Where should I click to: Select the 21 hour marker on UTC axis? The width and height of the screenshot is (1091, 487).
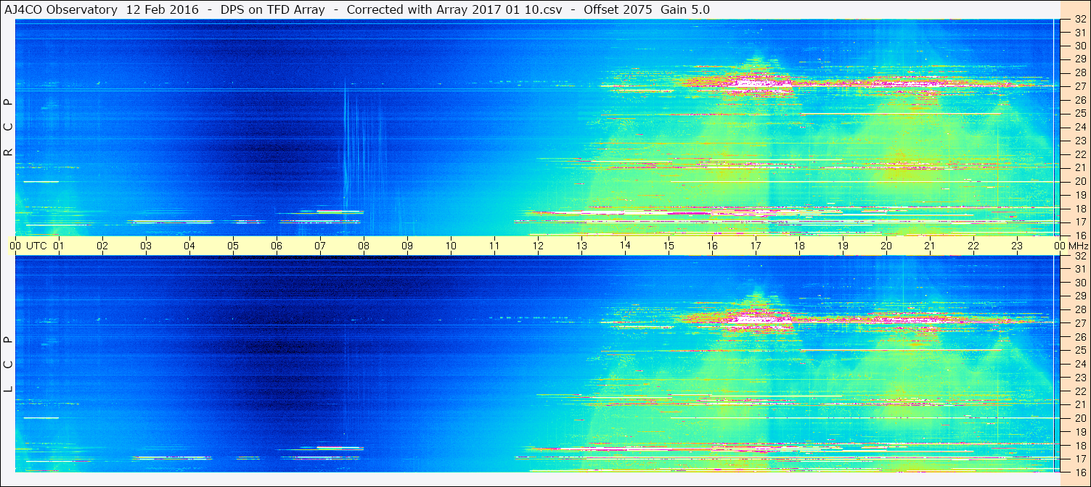tap(930, 246)
